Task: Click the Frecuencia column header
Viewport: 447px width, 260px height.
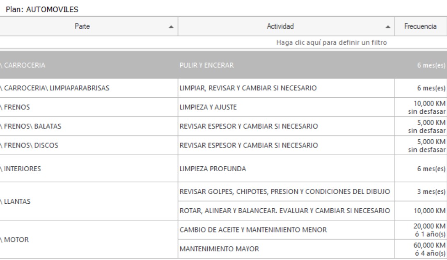Action: (421, 26)
